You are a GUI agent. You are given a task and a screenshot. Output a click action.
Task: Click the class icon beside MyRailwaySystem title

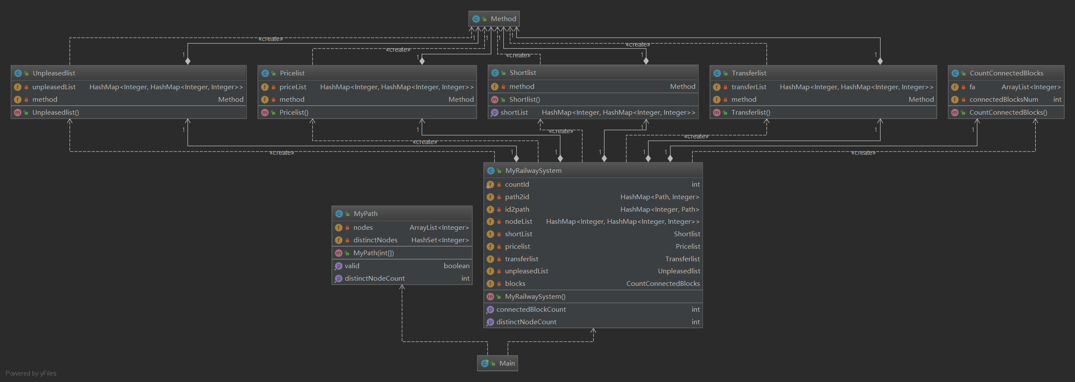[490, 171]
